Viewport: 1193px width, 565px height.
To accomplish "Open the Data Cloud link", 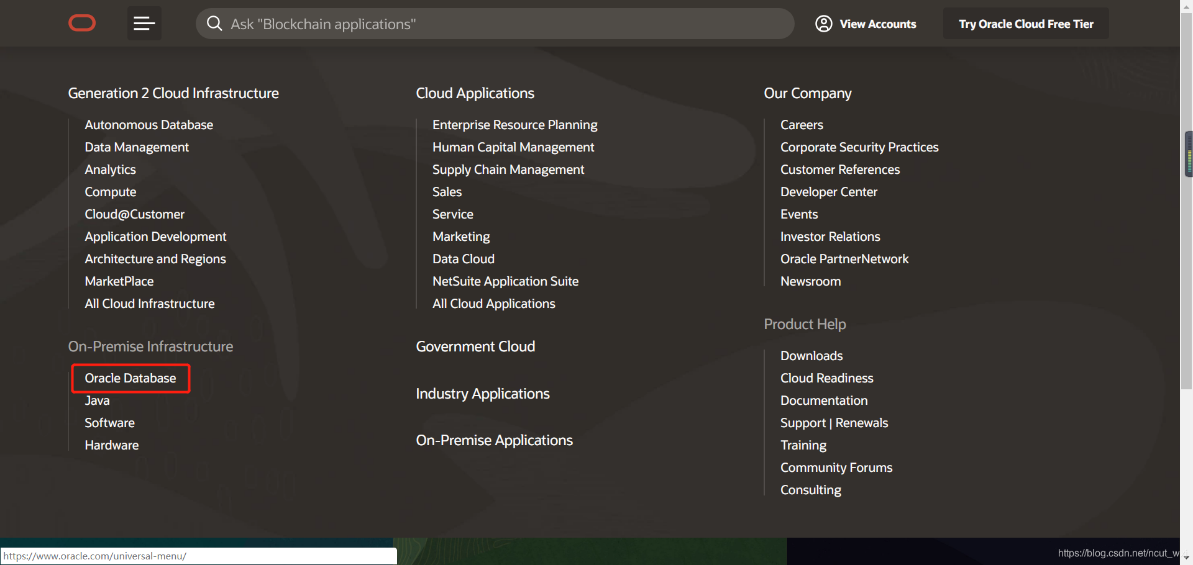I will point(464,259).
